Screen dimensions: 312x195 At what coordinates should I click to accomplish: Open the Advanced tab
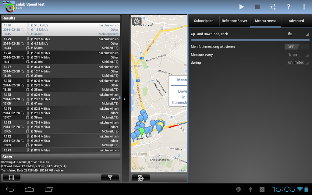pyautogui.click(x=296, y=21)
